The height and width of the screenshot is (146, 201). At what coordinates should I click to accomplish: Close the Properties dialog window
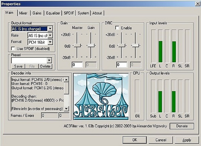click(198, 4)
